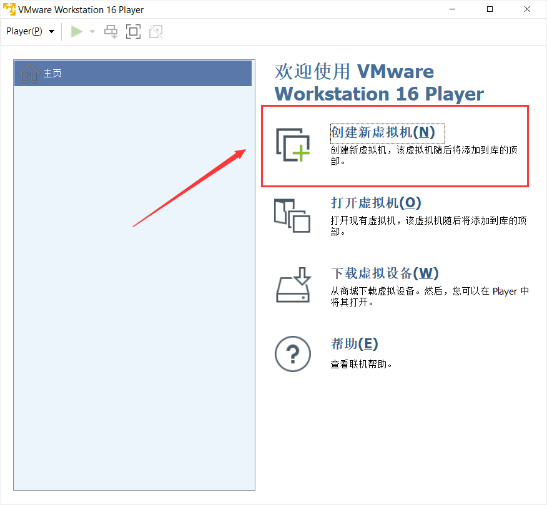Click the download virtual appliance icon
The image size is (547, 505).
(x=293, y=285)
